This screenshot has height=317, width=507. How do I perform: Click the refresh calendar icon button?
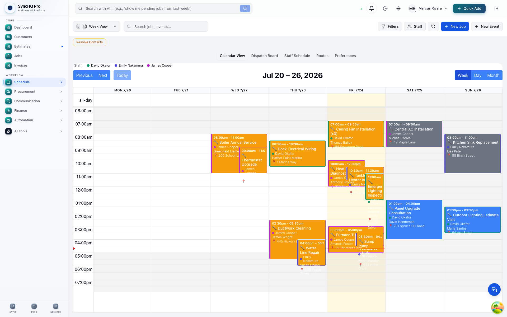click(433, 26)
